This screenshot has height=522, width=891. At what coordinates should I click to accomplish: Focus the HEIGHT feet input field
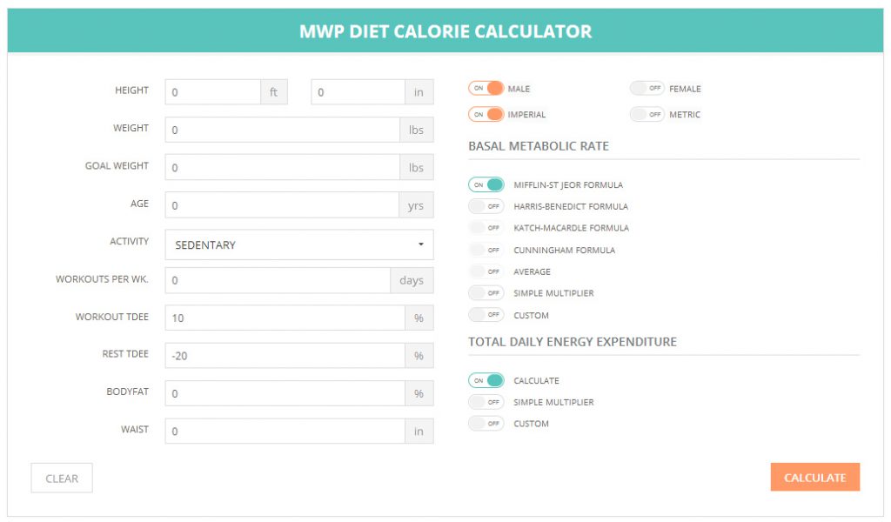[212, 92]
